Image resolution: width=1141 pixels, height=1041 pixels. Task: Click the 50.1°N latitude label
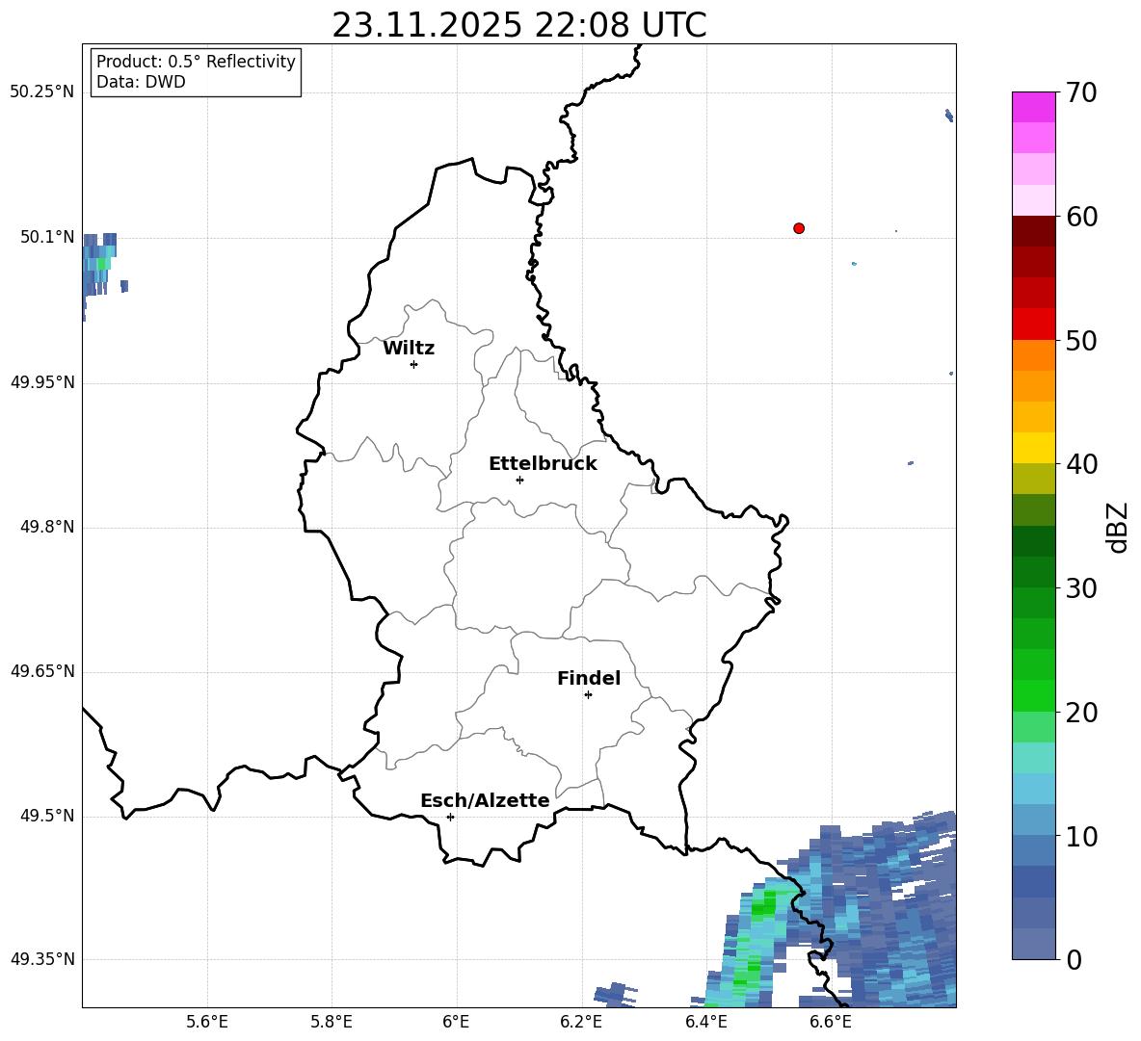point(48,237)
